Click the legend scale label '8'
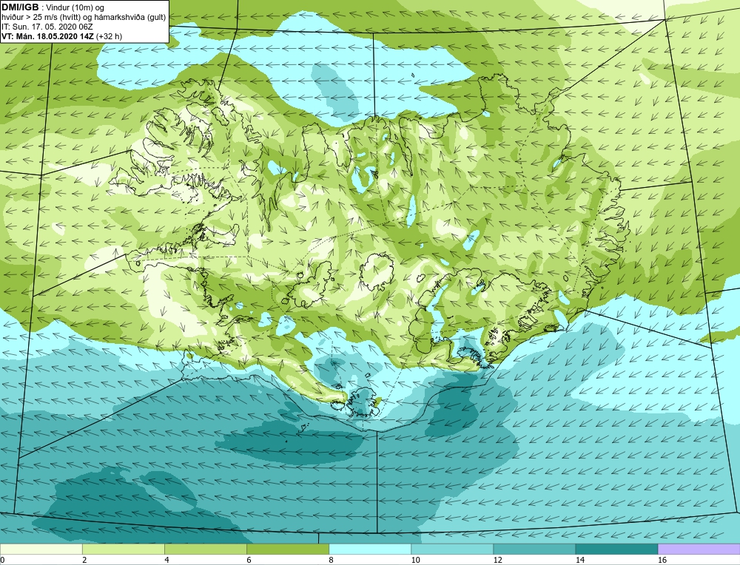 pyautogui.click(x=331, y=560)
